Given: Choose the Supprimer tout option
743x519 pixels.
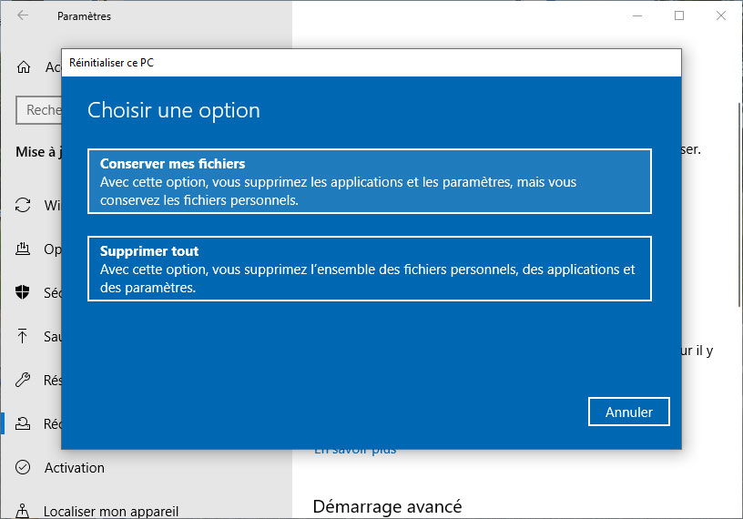Looking at the screenshot, I should 370,269.
